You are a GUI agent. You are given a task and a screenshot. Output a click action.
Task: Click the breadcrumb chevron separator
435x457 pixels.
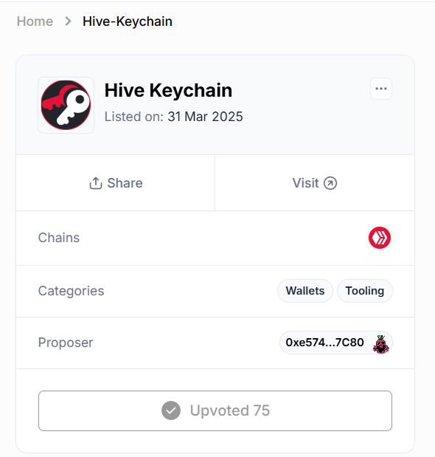click(x=68, y=21)
